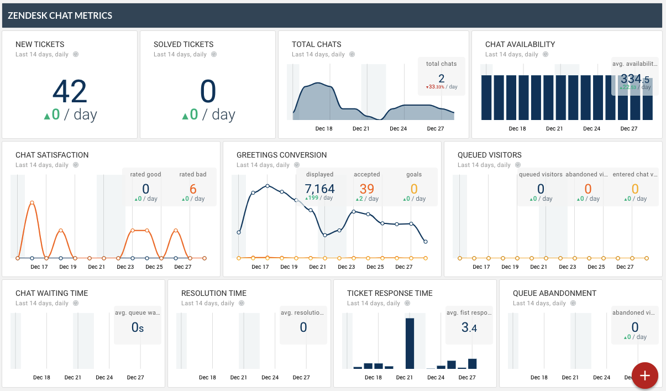The height and width of the screenshot is (391, 666).
Task: Open the Ticket Response Time widget title
Action: [x=390, y=293]
